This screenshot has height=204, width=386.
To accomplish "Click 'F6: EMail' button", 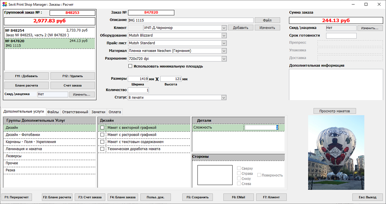I will point(239,197).
